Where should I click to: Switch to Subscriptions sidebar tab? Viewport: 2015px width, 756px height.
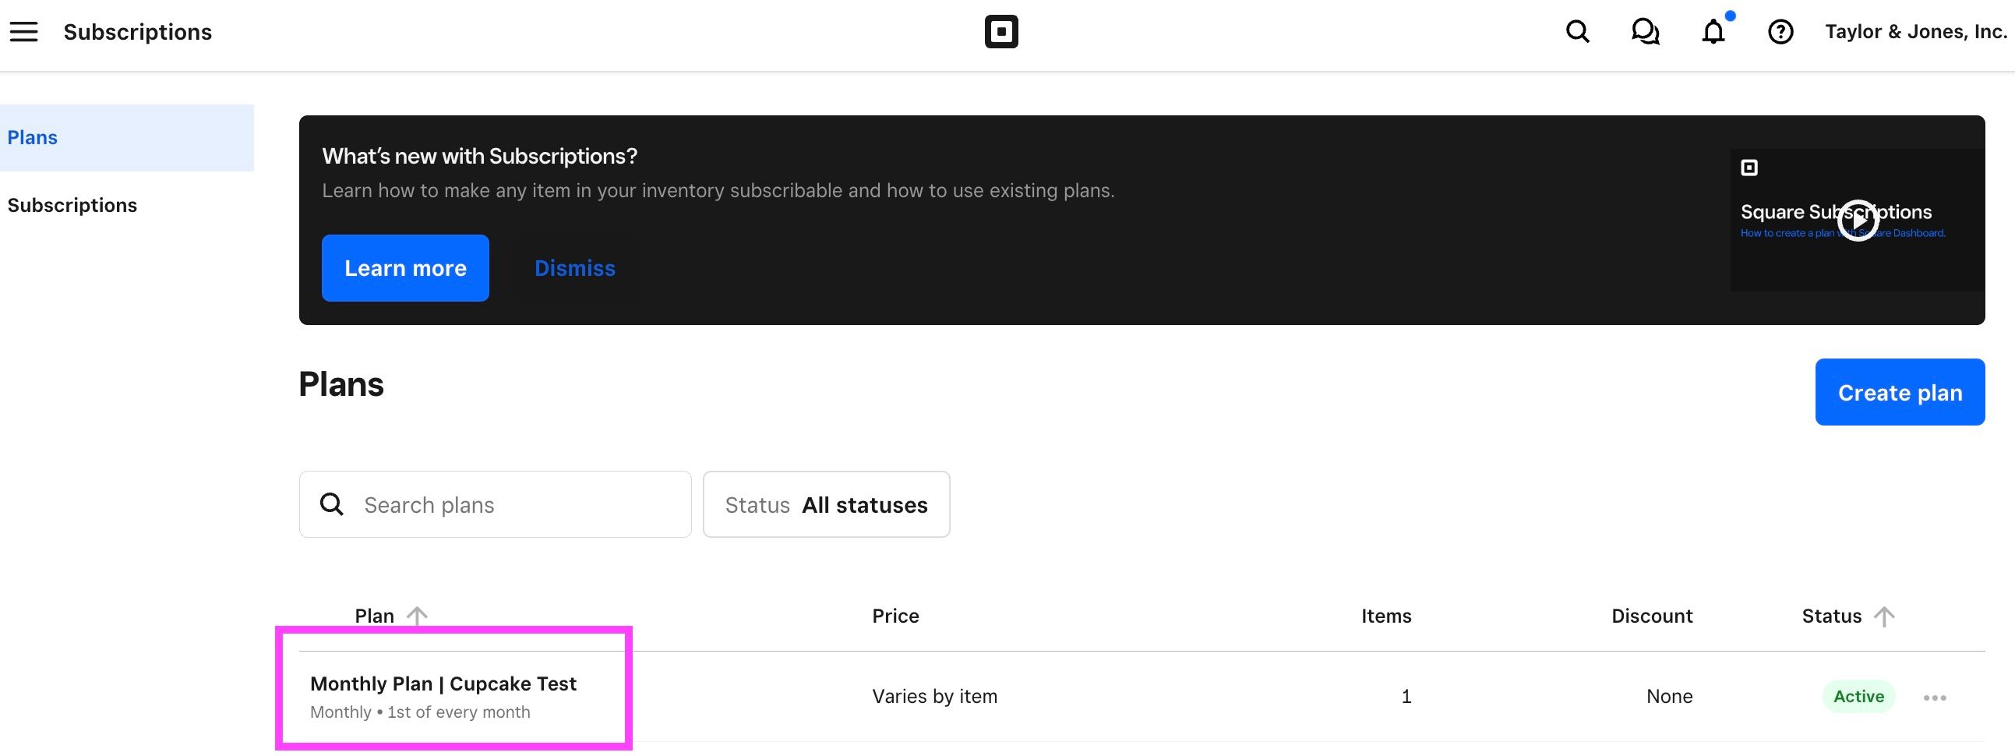click(x=72, y=205)
